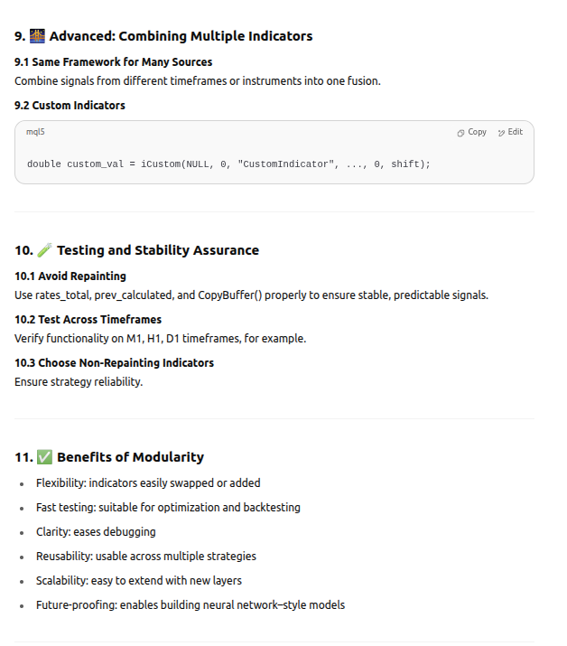Click the test tube emoji in section 10 heading
Viewport: 567px width, 646px height.
44,250
